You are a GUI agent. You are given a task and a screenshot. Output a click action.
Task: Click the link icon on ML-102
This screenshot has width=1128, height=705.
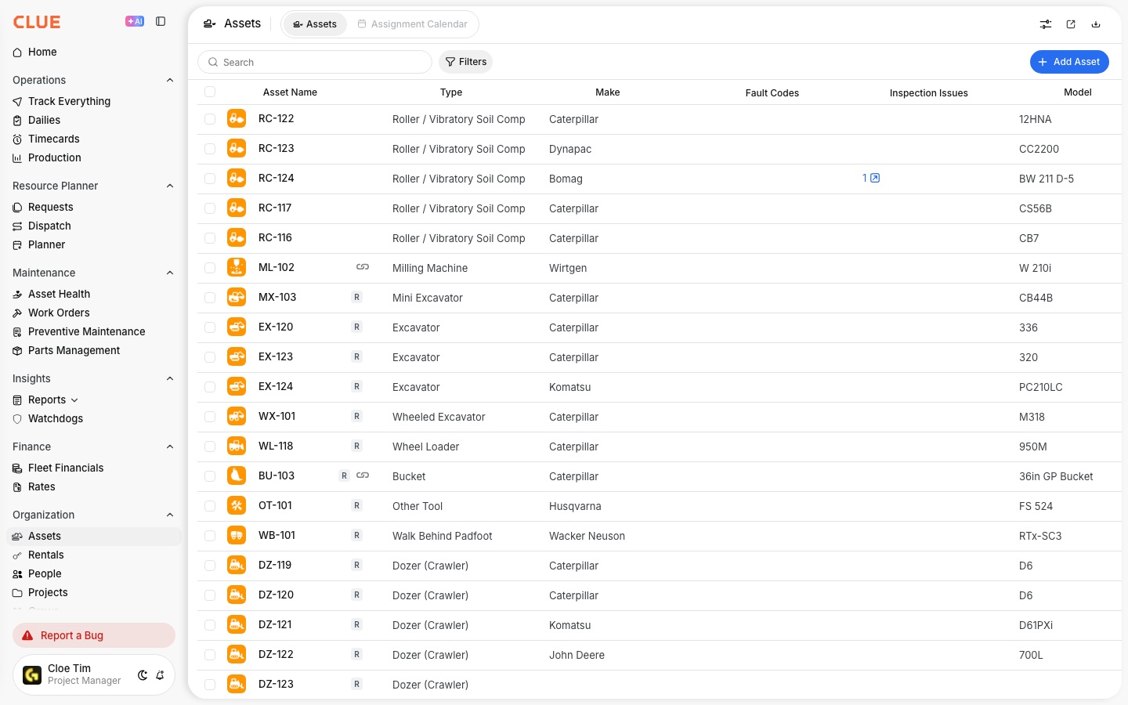coord(363,267)
